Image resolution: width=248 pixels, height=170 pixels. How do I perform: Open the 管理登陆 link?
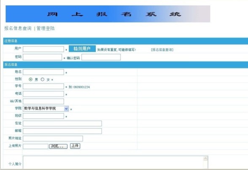pyautogui.click(x=46, y=29)
